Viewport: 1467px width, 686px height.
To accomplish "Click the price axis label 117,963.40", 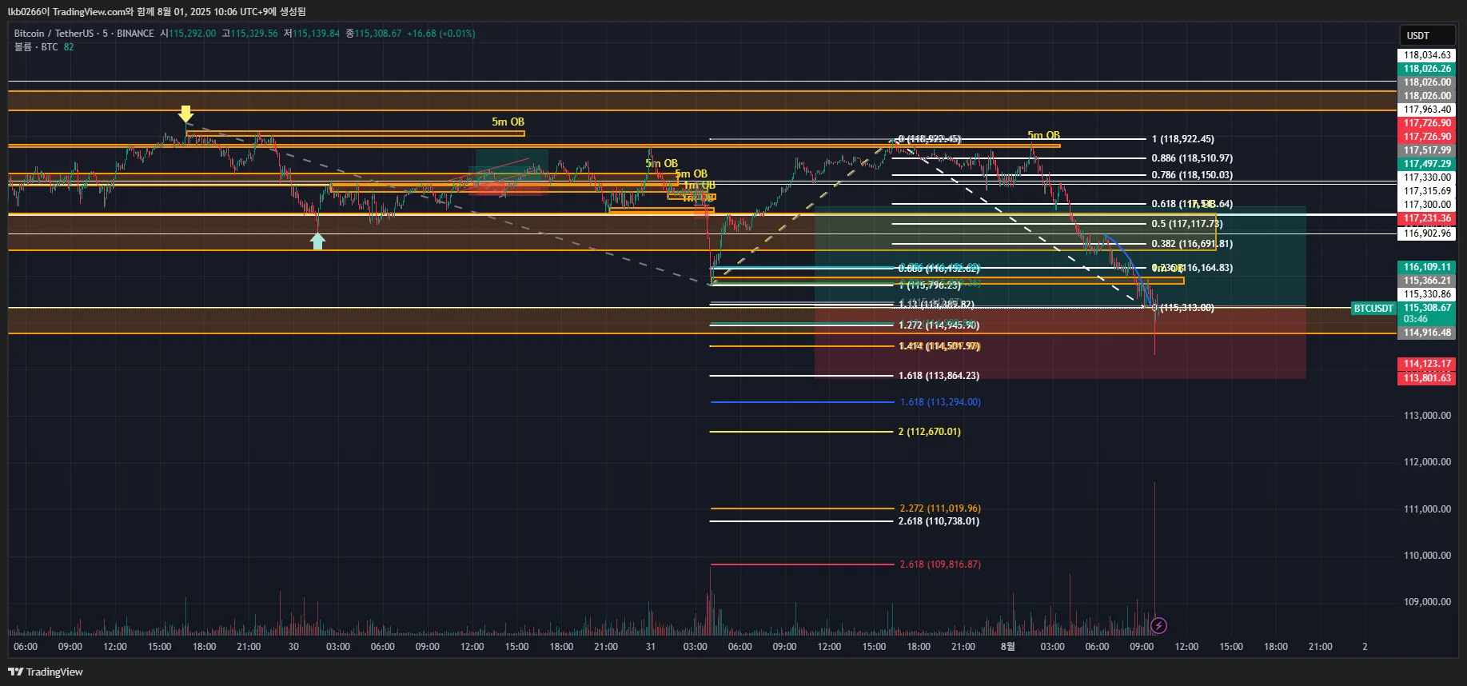I will (1427, 110).
